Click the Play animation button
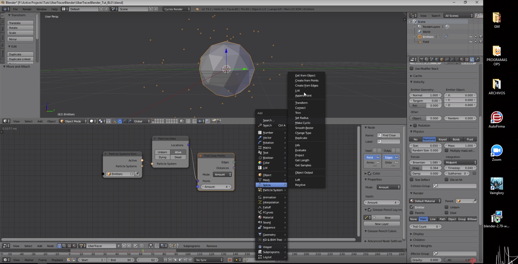The height and width of the screenshot is (264, 518). [180, 260]
